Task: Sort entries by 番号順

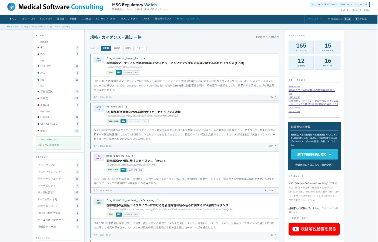Action: tap(117, 48)
